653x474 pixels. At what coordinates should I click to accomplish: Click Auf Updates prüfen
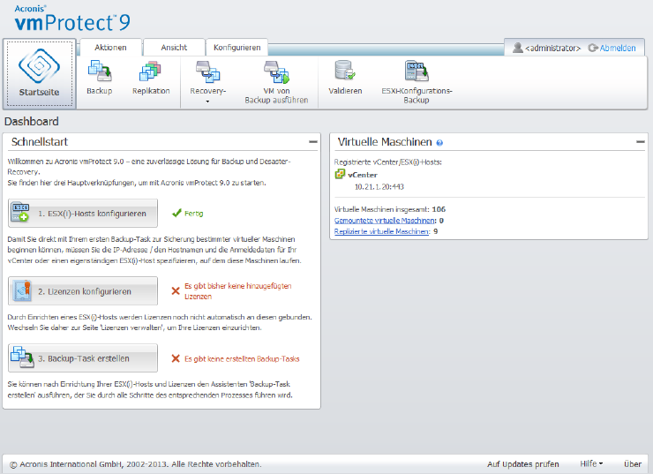(x=523, y=464)
